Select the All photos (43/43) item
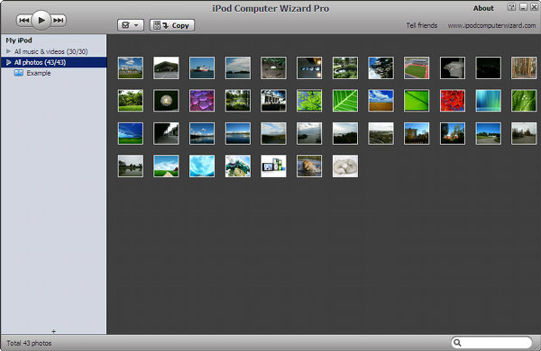 (x=54, y=62)
